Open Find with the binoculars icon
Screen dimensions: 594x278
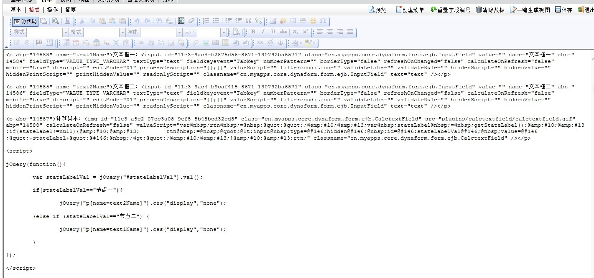[159, 21]
